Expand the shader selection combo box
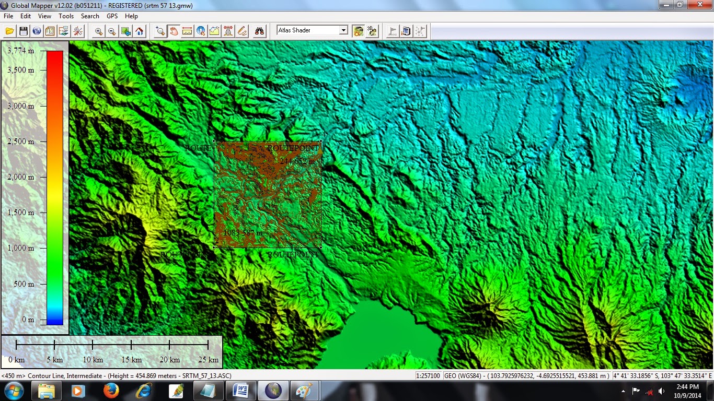The width and height of the screenshot is (714, 401). pyautogui.click(x=344, y=30)
